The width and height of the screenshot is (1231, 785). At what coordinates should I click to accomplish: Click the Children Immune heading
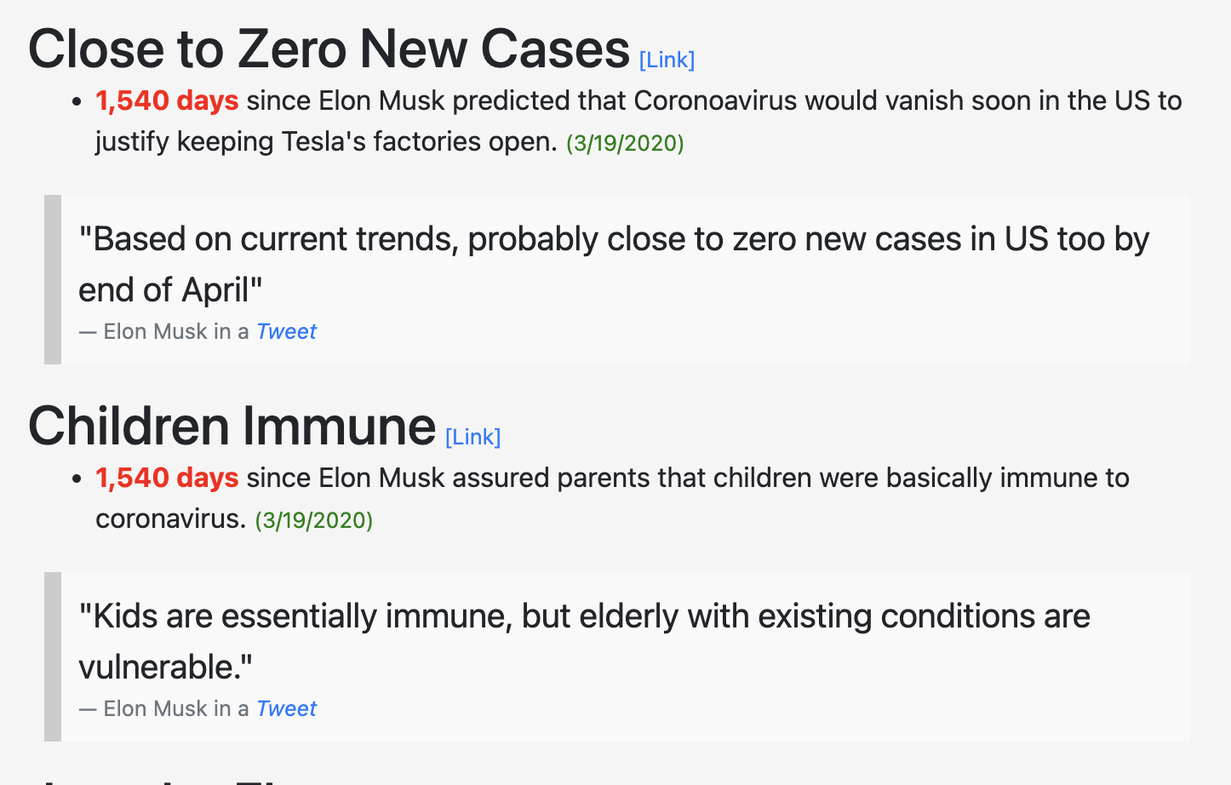(x=232, y=426)
